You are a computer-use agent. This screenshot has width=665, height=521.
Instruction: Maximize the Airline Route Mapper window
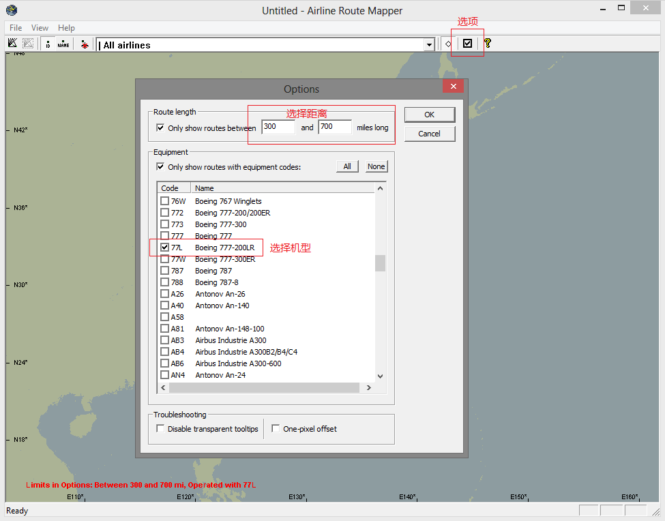click(621, 8)
